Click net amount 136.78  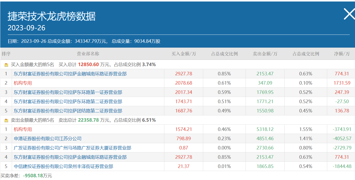(x=342, y=111)
